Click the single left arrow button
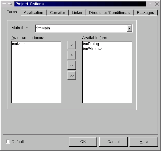This screenshot has height=151, width=161. pos(72,45)
